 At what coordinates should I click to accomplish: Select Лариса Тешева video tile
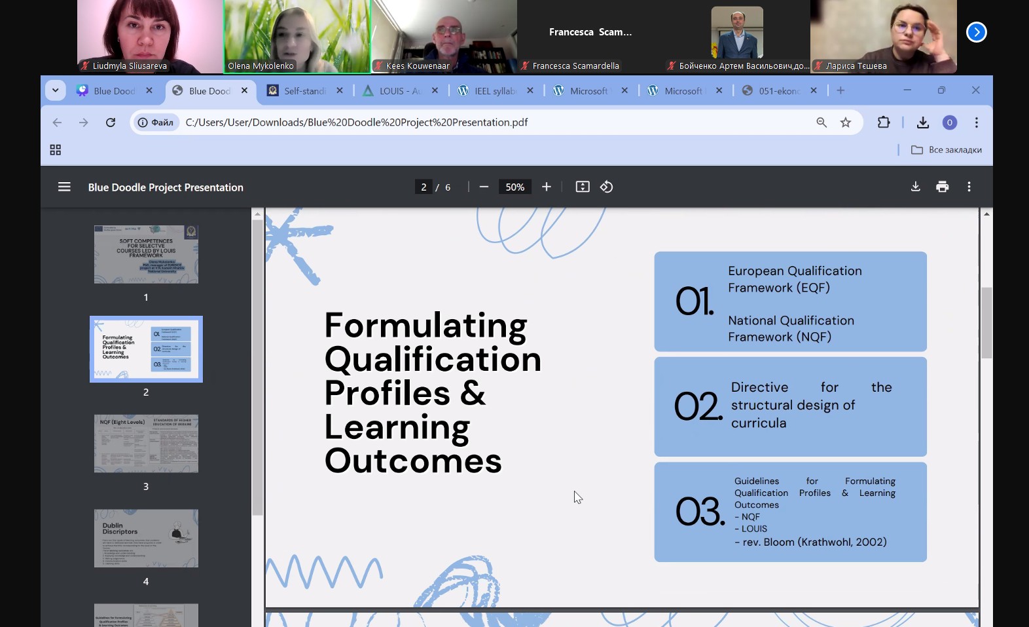pyautogui.click(x=884, y=37)
